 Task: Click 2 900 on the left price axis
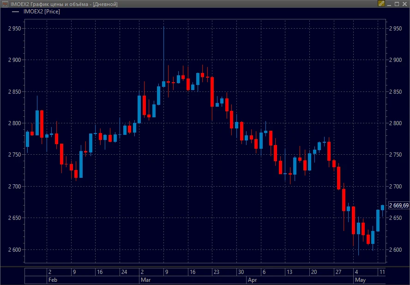click(x=15, y=60)
